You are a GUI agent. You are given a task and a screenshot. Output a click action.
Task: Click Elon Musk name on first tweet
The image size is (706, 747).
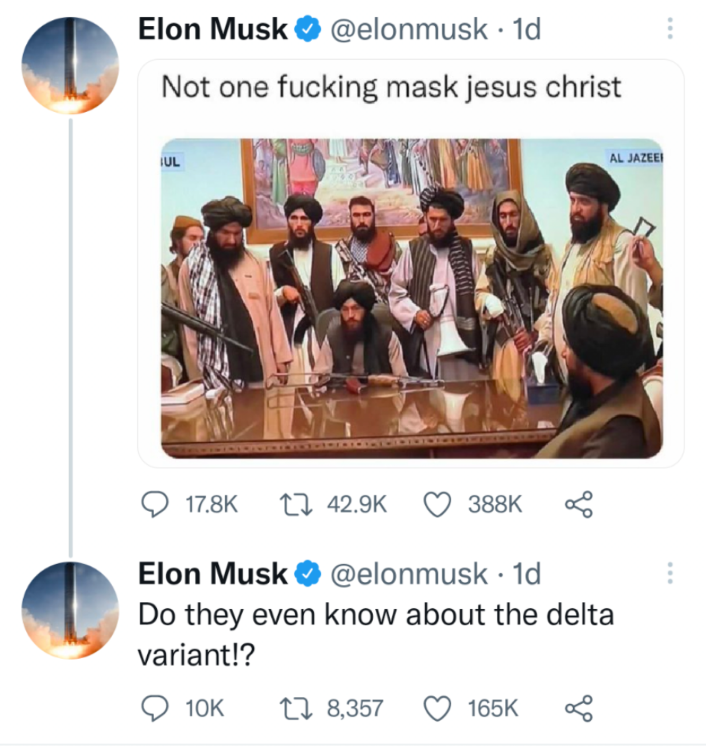click(x=213, y=28)
